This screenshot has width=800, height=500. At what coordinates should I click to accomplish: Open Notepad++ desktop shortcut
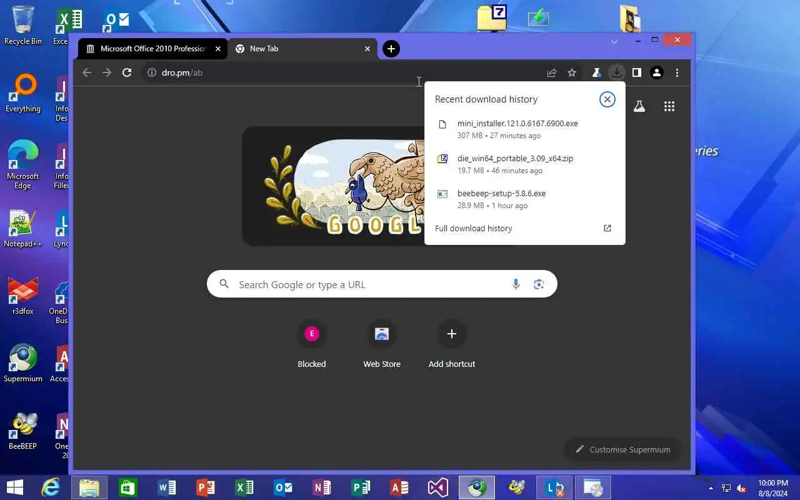pyautogui.click(x=23, y=229)
